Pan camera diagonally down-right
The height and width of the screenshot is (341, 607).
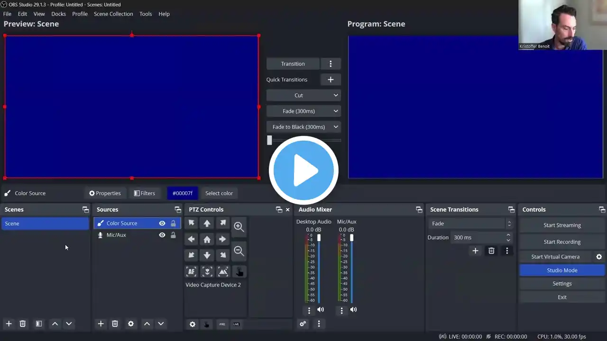(223, 255)
